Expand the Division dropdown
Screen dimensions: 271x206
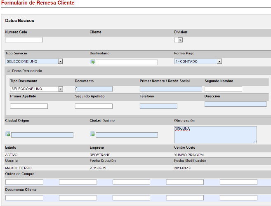(x=180, y=40)
